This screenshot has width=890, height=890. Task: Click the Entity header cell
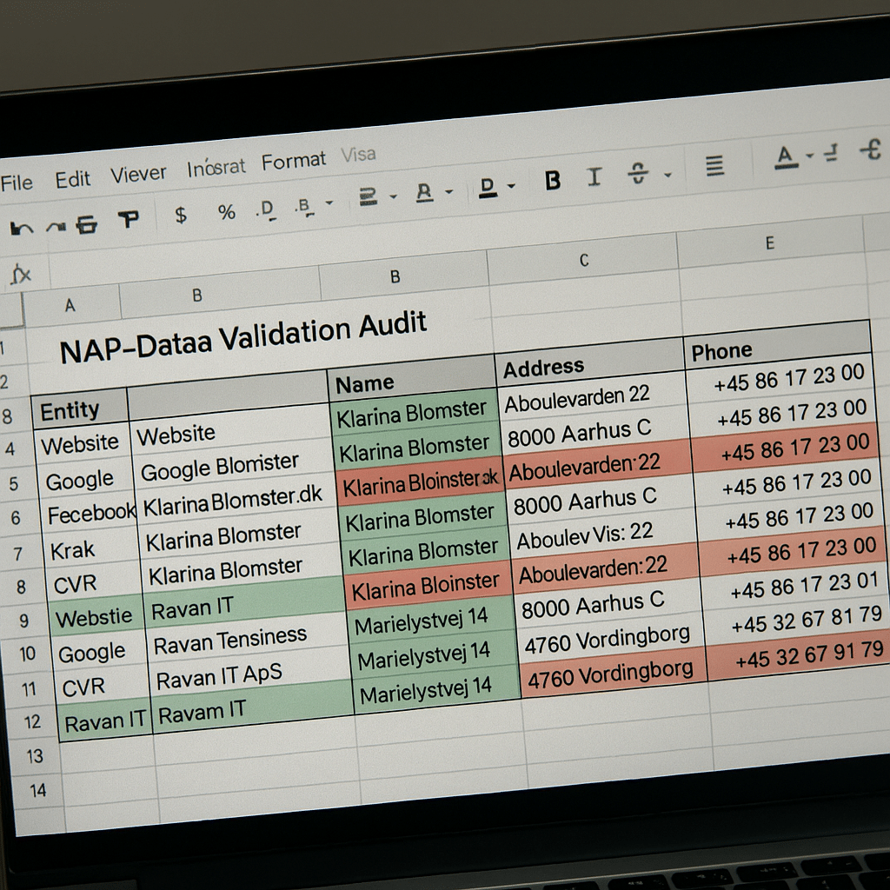point(79,409)
